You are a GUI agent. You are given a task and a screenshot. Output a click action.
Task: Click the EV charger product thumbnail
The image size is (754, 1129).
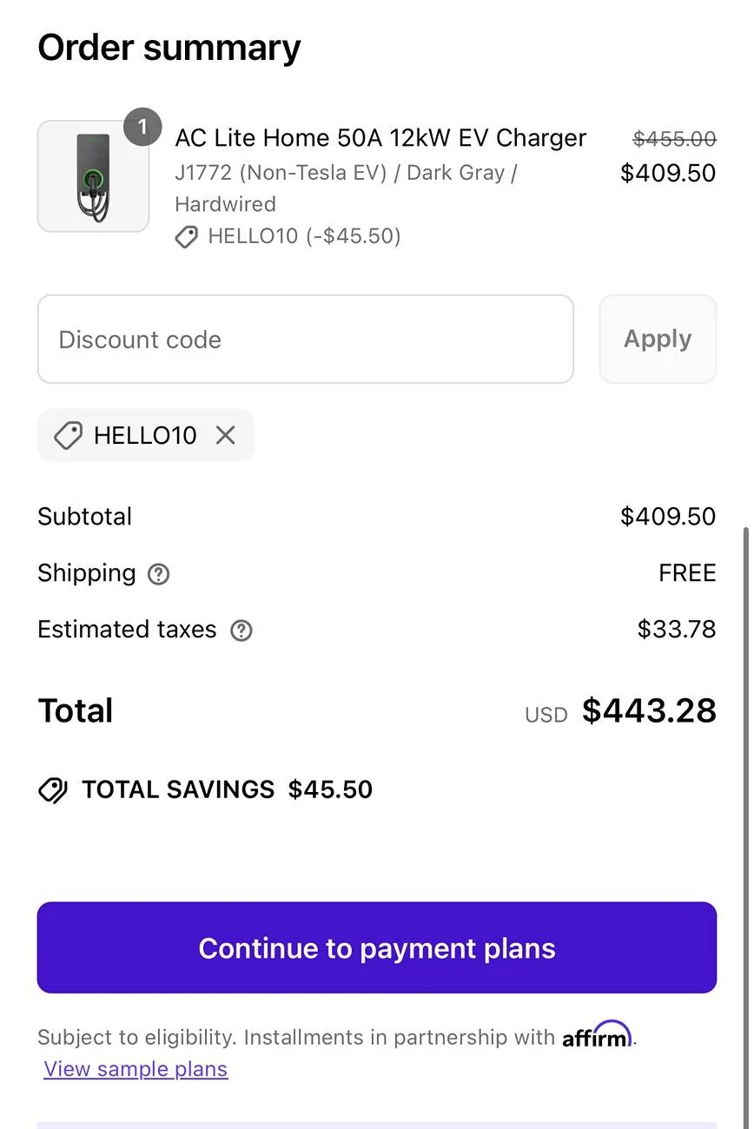pos(93,176)
